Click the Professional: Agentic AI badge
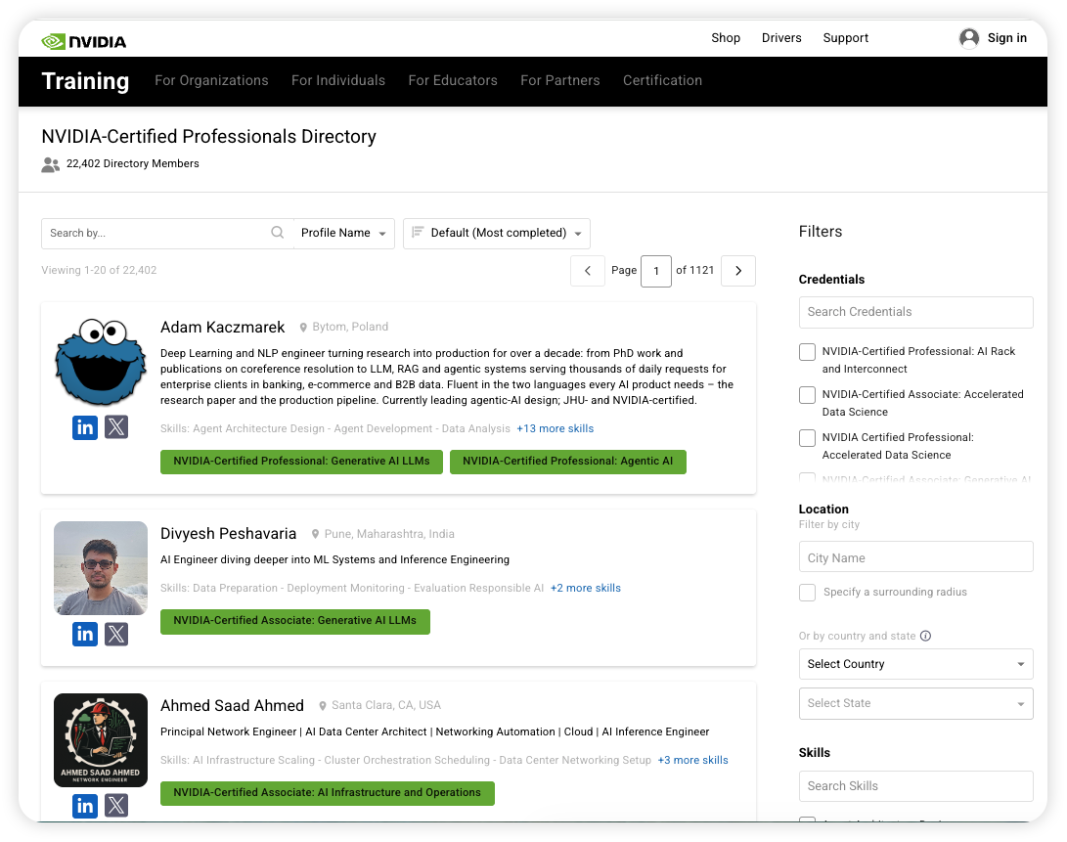 pos(567,462)
